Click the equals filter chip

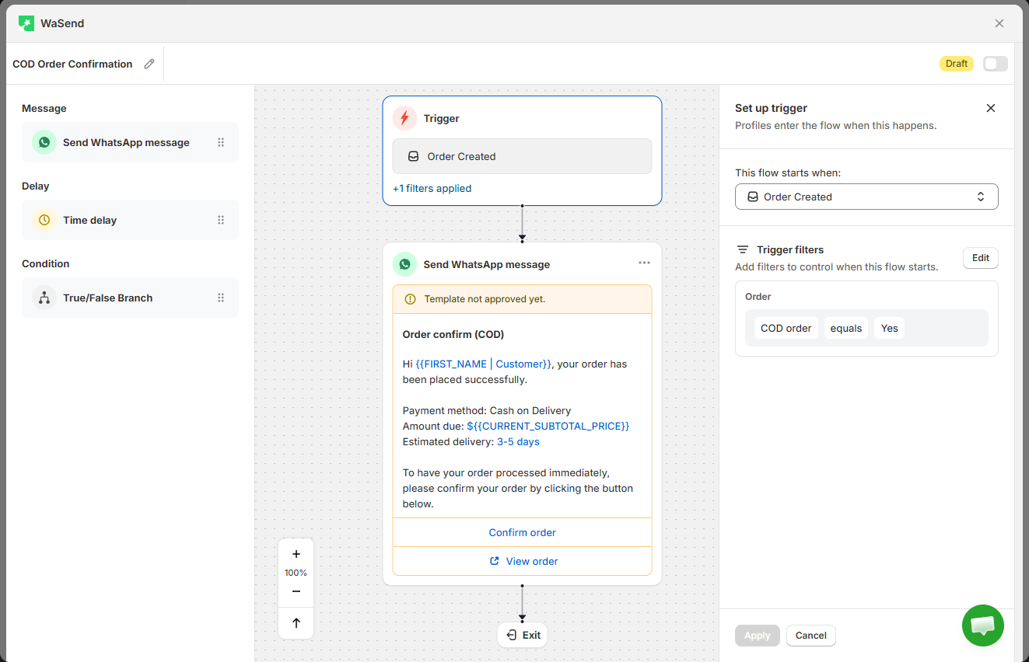click(x=846, y=328)
